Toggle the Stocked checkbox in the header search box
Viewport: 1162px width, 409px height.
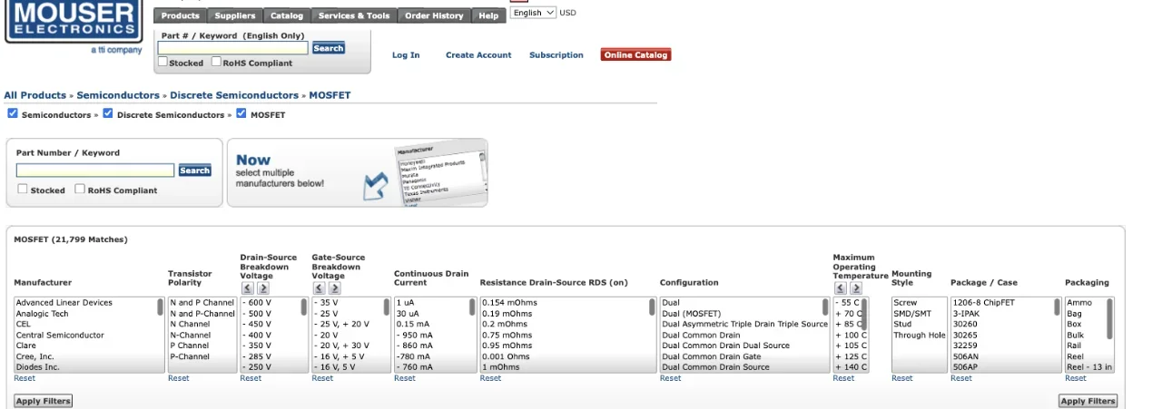tap(163, 63)
